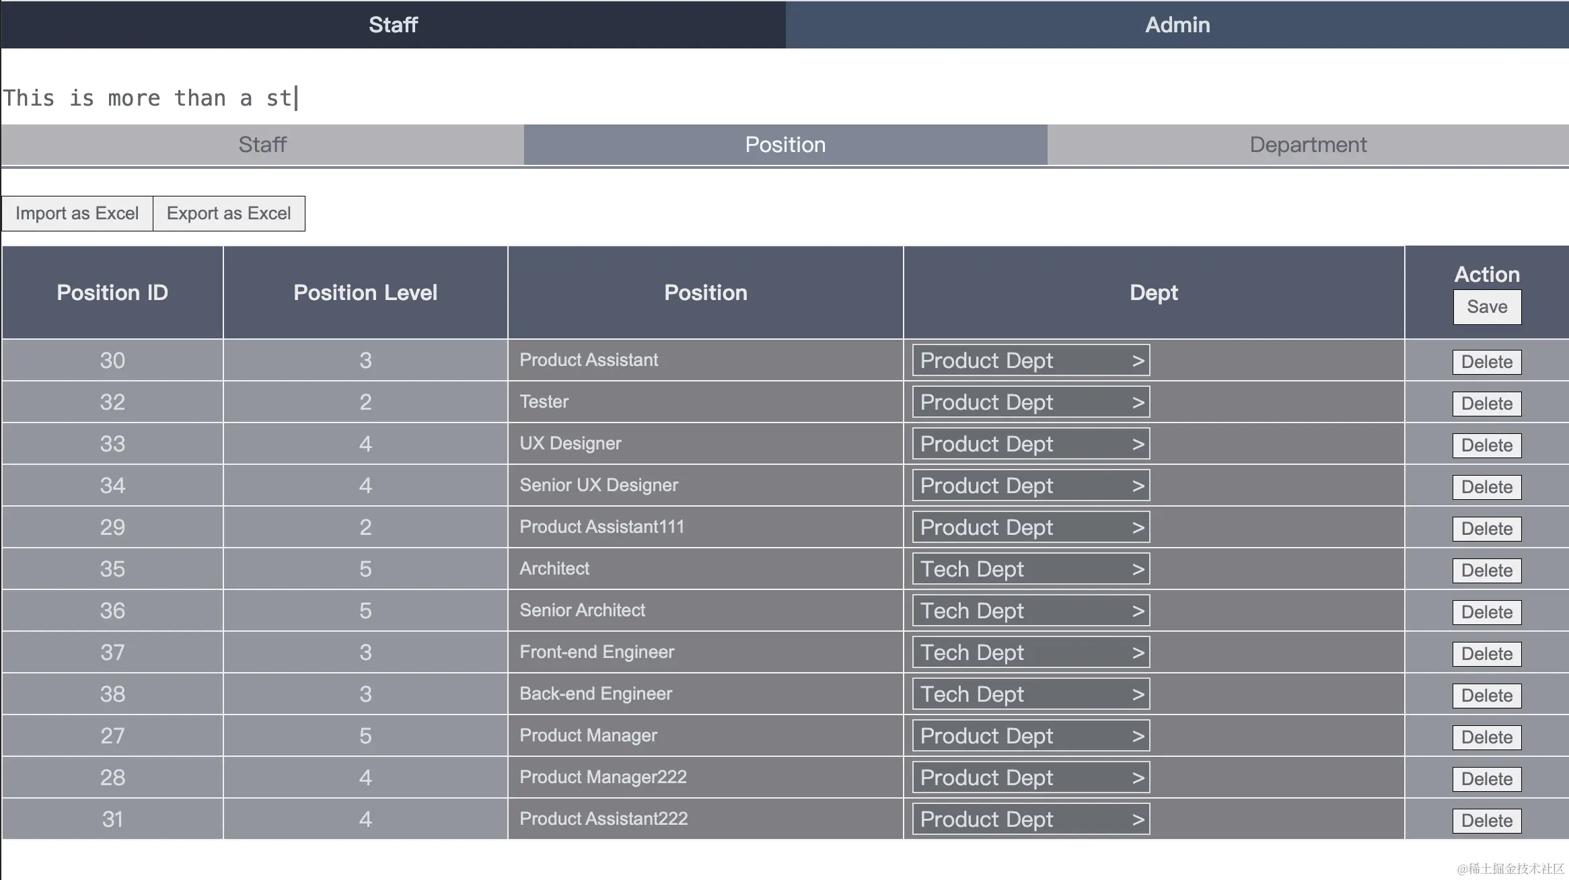The height and width of the screenshot is (880, 1569).
Task: Delete position ID 31 row
Action: (x=1486, y=821)
